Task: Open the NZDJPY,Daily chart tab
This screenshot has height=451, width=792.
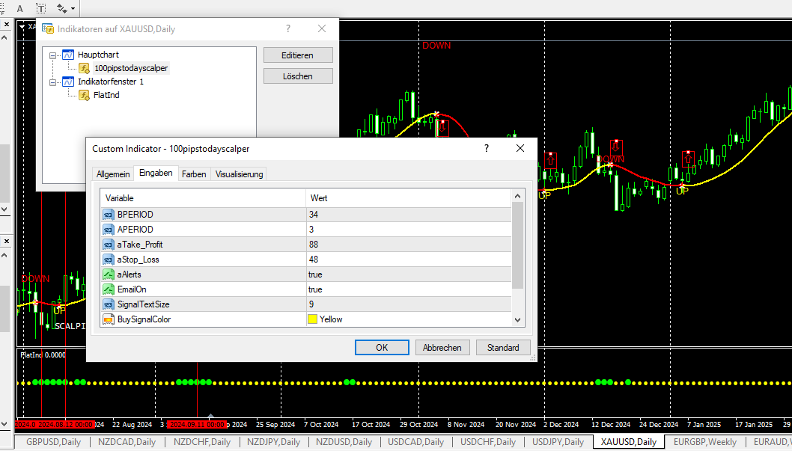Action: click(x=273, y=442)
